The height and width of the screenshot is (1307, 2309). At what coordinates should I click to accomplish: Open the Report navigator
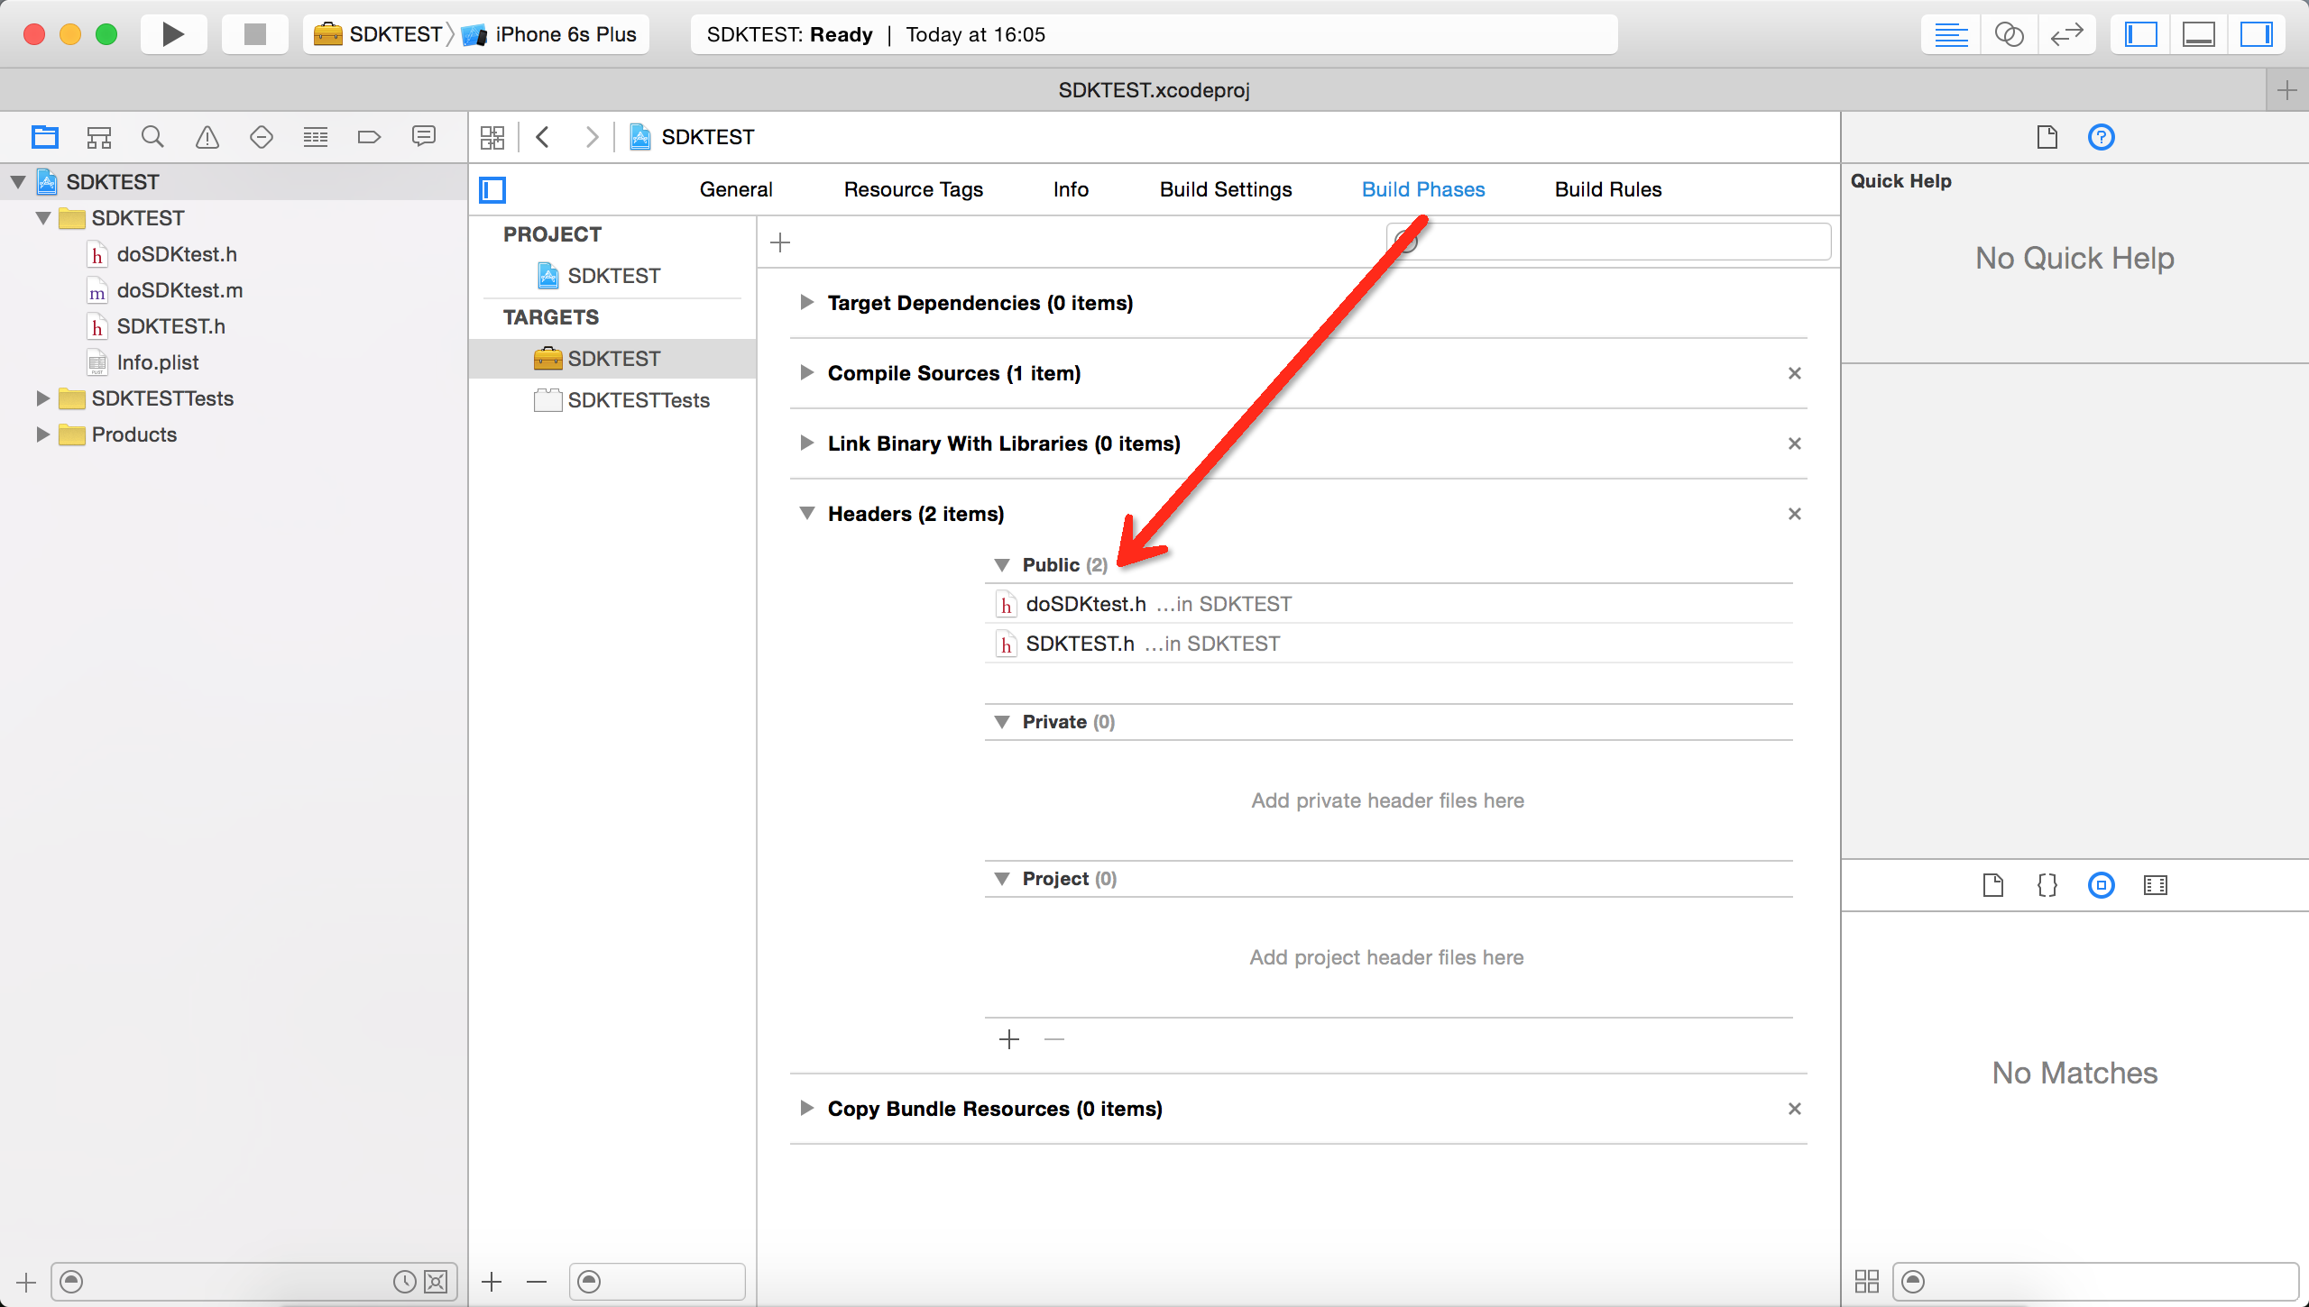pos(424,137)
